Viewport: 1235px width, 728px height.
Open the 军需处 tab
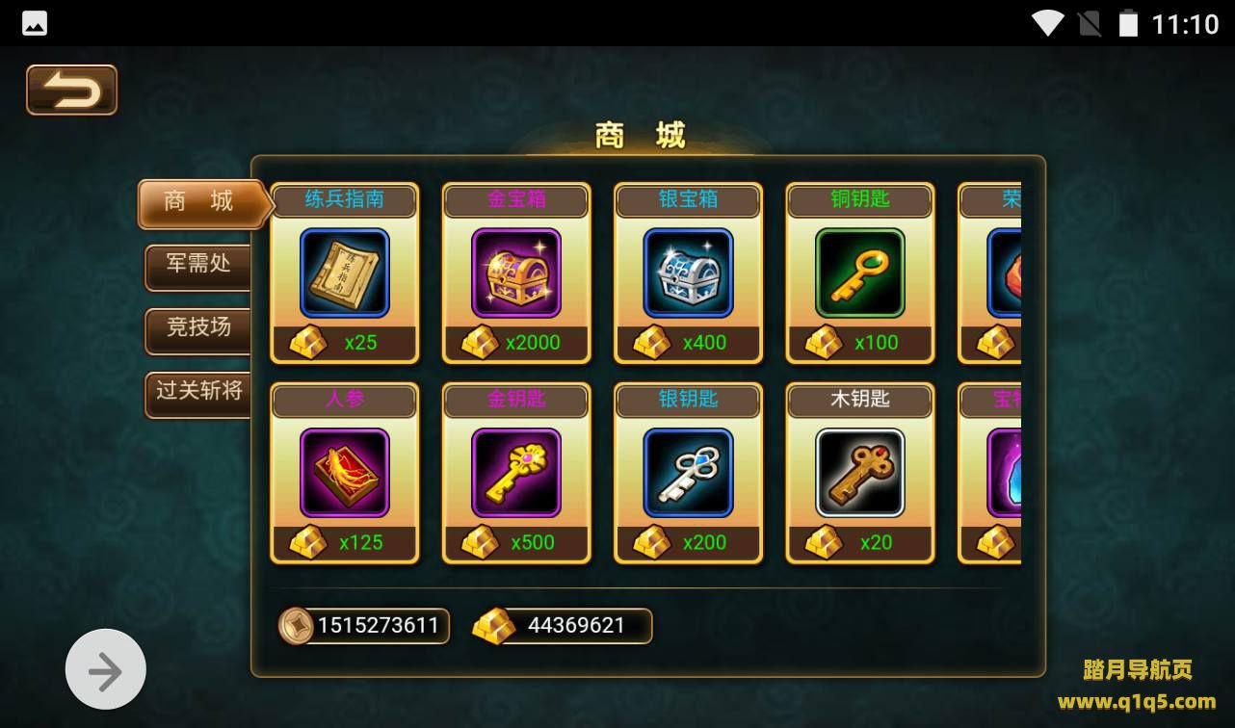click(198, 267)
